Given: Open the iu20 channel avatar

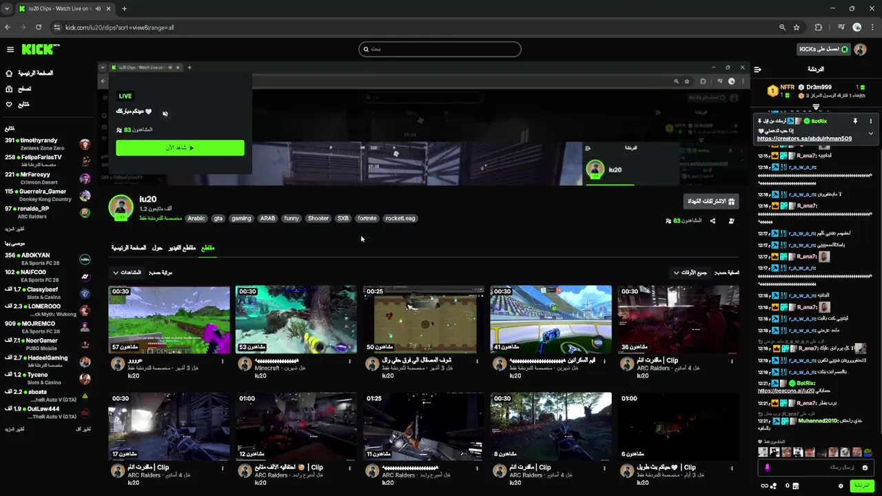Looking at the screenshot, I should tap(121, 208).
